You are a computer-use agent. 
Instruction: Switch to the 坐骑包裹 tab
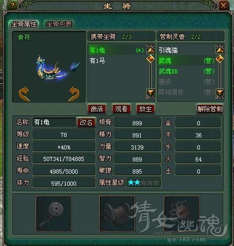59,24
